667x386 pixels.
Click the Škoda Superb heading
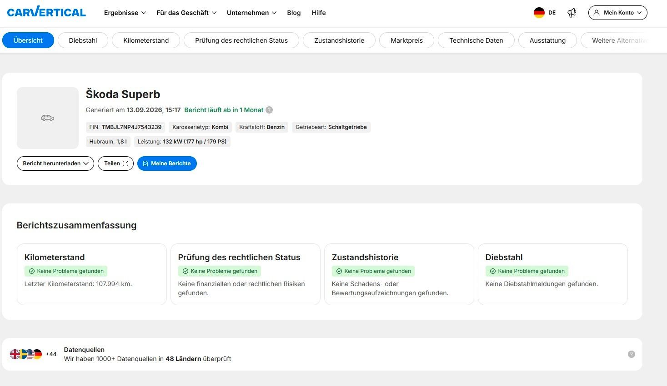tap(123, 94)
